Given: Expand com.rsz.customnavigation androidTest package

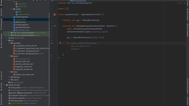Looking at the screenshot, I should pos(9,33).
